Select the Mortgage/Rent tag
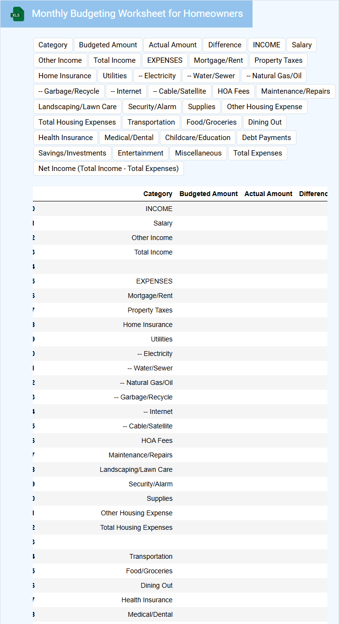Screen dimensions: 339x624 tap(218, 60)
